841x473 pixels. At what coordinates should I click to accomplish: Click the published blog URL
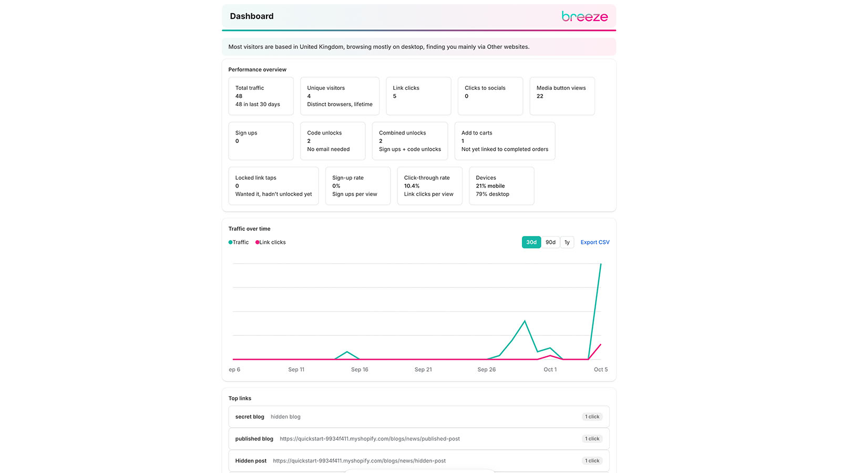pyautogui.click(x=370, y=439)
